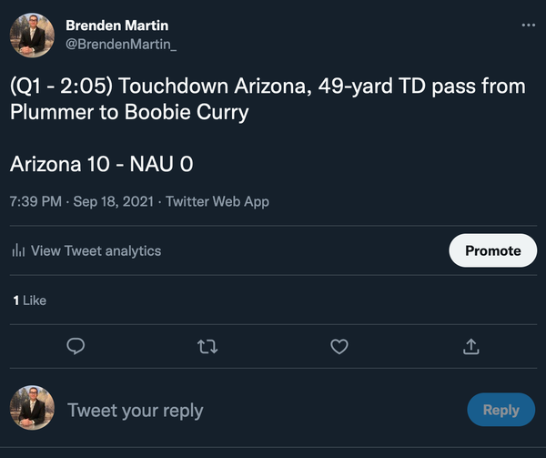
Task: Click the analytics bar chart icon
Action: coord(17,250)
